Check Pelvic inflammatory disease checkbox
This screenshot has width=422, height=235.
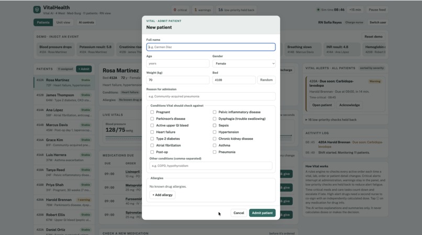click(215, 112)
